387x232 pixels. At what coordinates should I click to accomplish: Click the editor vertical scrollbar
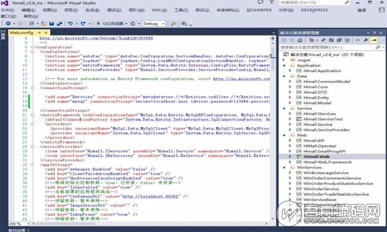coord(272,129)
